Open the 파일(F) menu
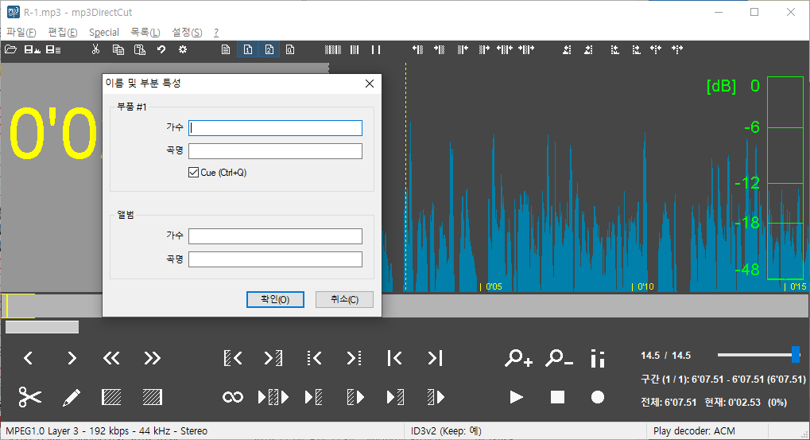 (21, 33)
